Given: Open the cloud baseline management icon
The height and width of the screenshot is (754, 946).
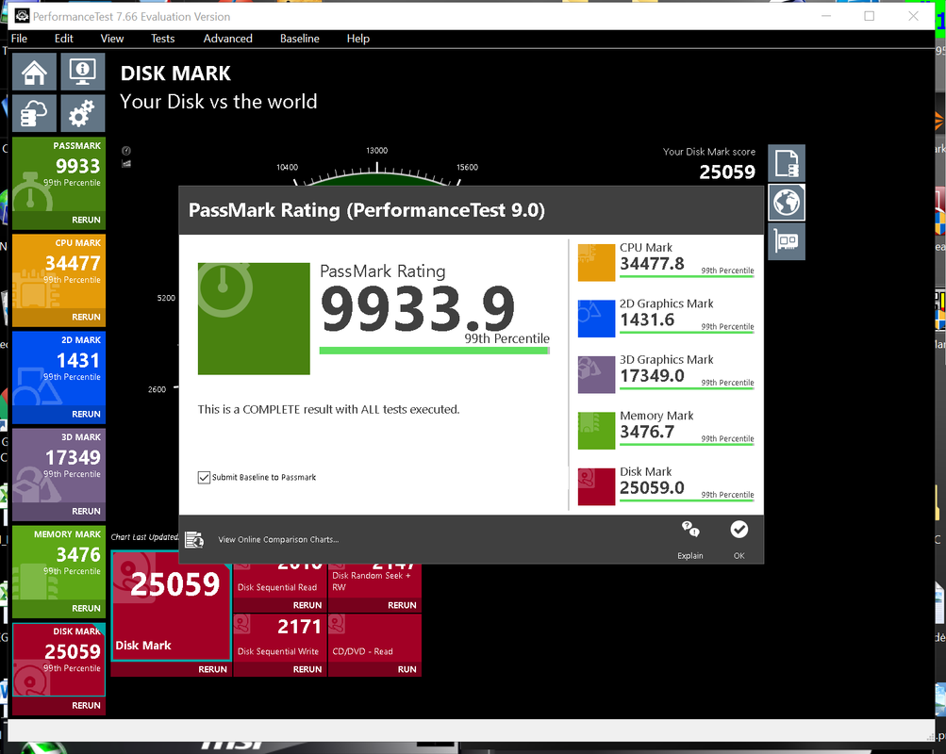Looking at the screenshot, I should pos(34,113).
